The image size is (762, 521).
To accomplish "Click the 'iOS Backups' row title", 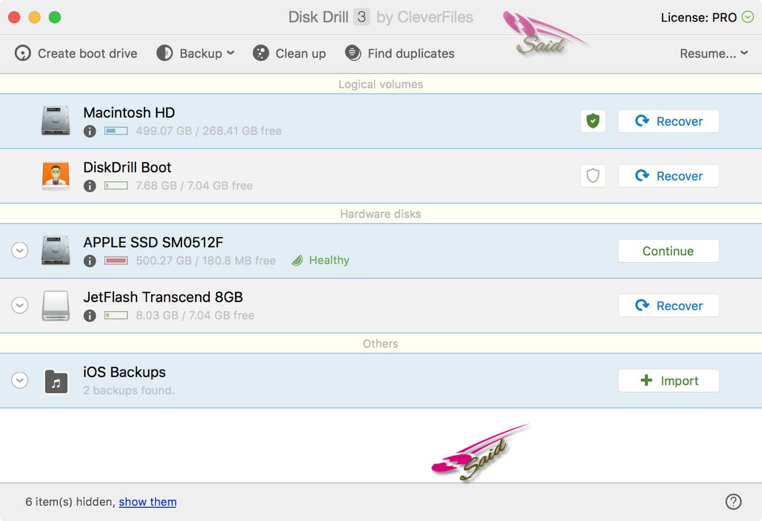I will pyautogui.click(x=125, y=372).
